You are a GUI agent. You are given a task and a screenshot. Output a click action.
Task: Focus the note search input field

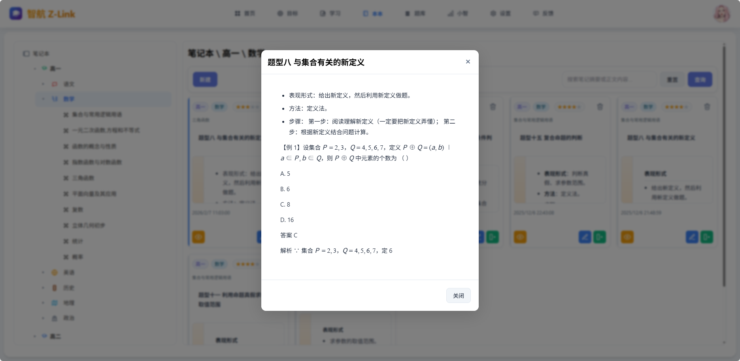(x=610, y=79)
